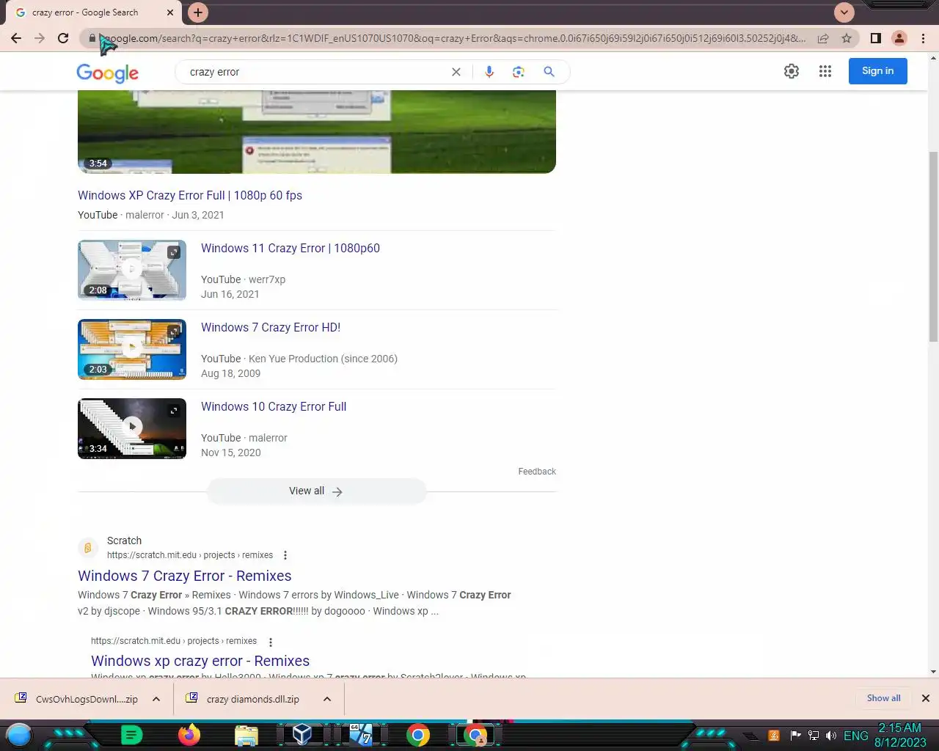
Task: Submit search with the magnifier icon
Action: pos(549,72)
